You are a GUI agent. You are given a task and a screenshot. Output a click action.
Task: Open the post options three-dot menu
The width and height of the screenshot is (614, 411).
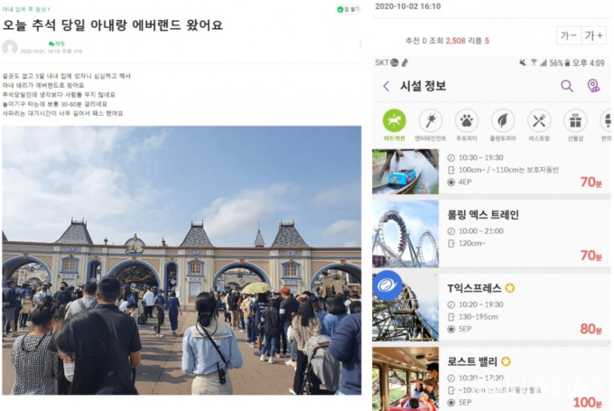(x=360, y=44)
